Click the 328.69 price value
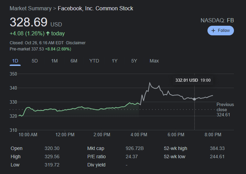The width and height of the screenshot is (246, 174). tap(29, 22)
